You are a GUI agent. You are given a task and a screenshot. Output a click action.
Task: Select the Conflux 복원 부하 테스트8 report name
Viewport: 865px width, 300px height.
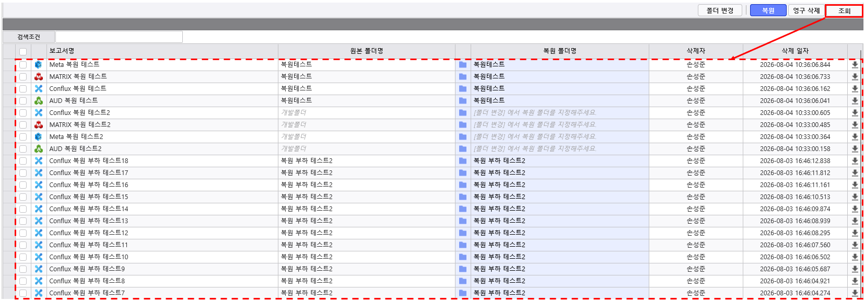point(87,281)
